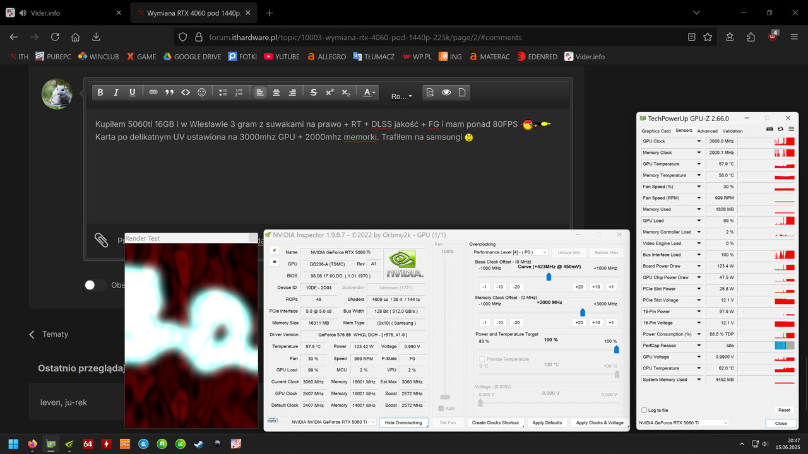
Task: Insert a link using the editor toolbar
Action: pyautogui.click(x=153, y=92)
